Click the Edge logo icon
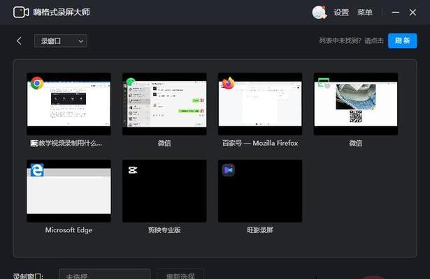 click(x=37, y=170)
